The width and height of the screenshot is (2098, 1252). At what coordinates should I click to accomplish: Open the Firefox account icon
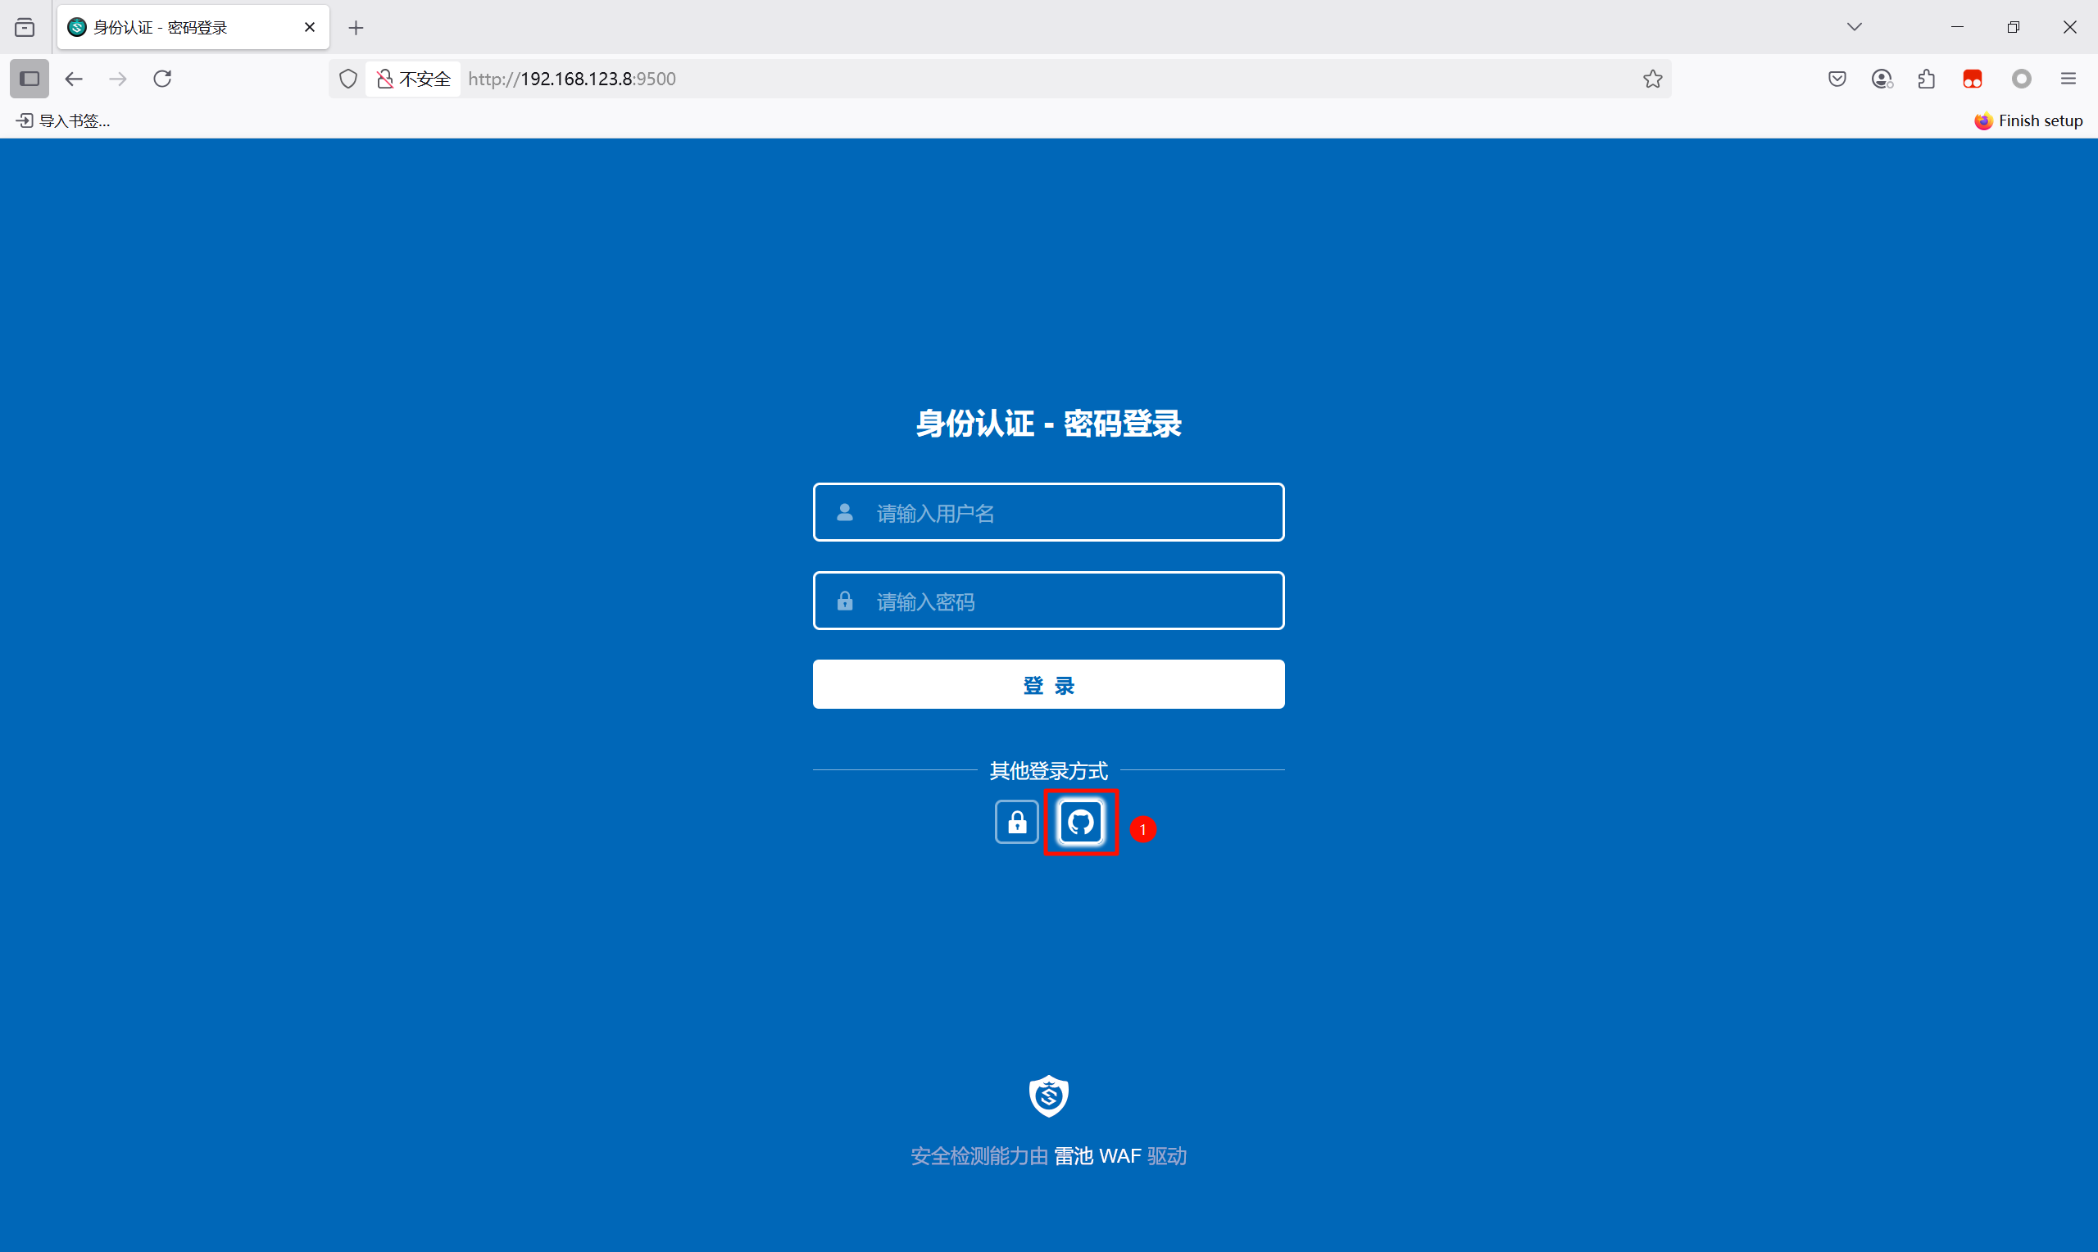click(x=1882, y=79)
